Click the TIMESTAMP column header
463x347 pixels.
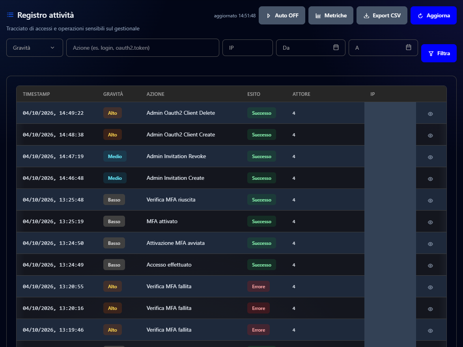point(36,94)
